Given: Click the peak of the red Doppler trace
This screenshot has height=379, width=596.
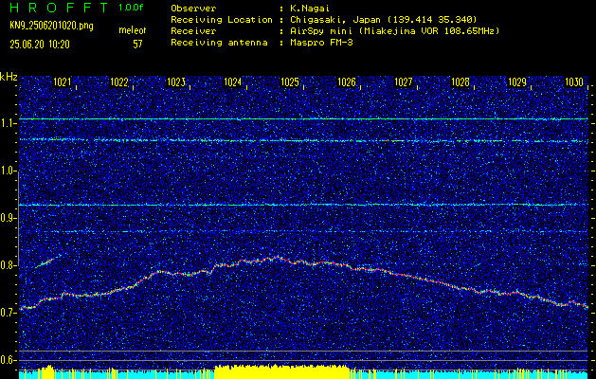Looking at the screenshot, I should click(277, 258).
